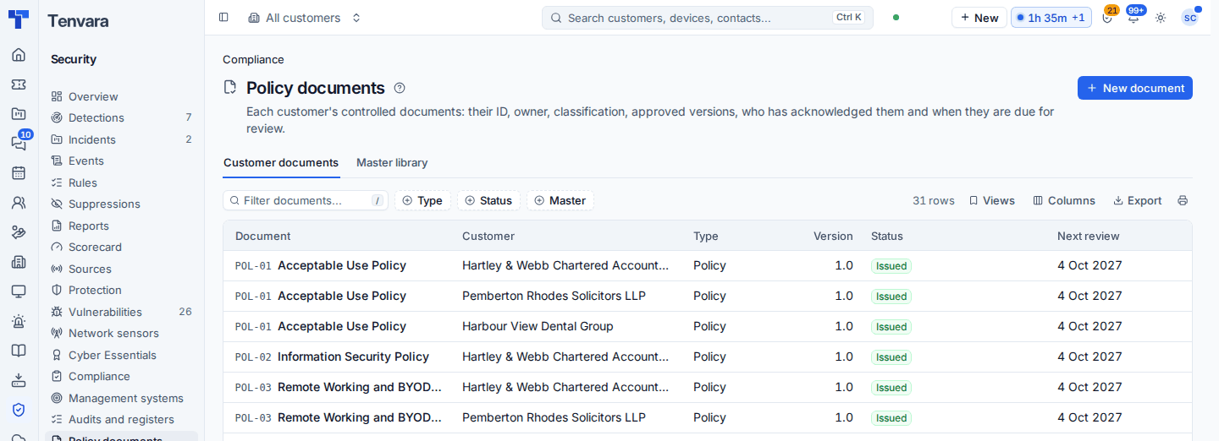Click the Export button
Image resolution: width=1219 pixels, height=441 pixels.
pos(1137,200)
